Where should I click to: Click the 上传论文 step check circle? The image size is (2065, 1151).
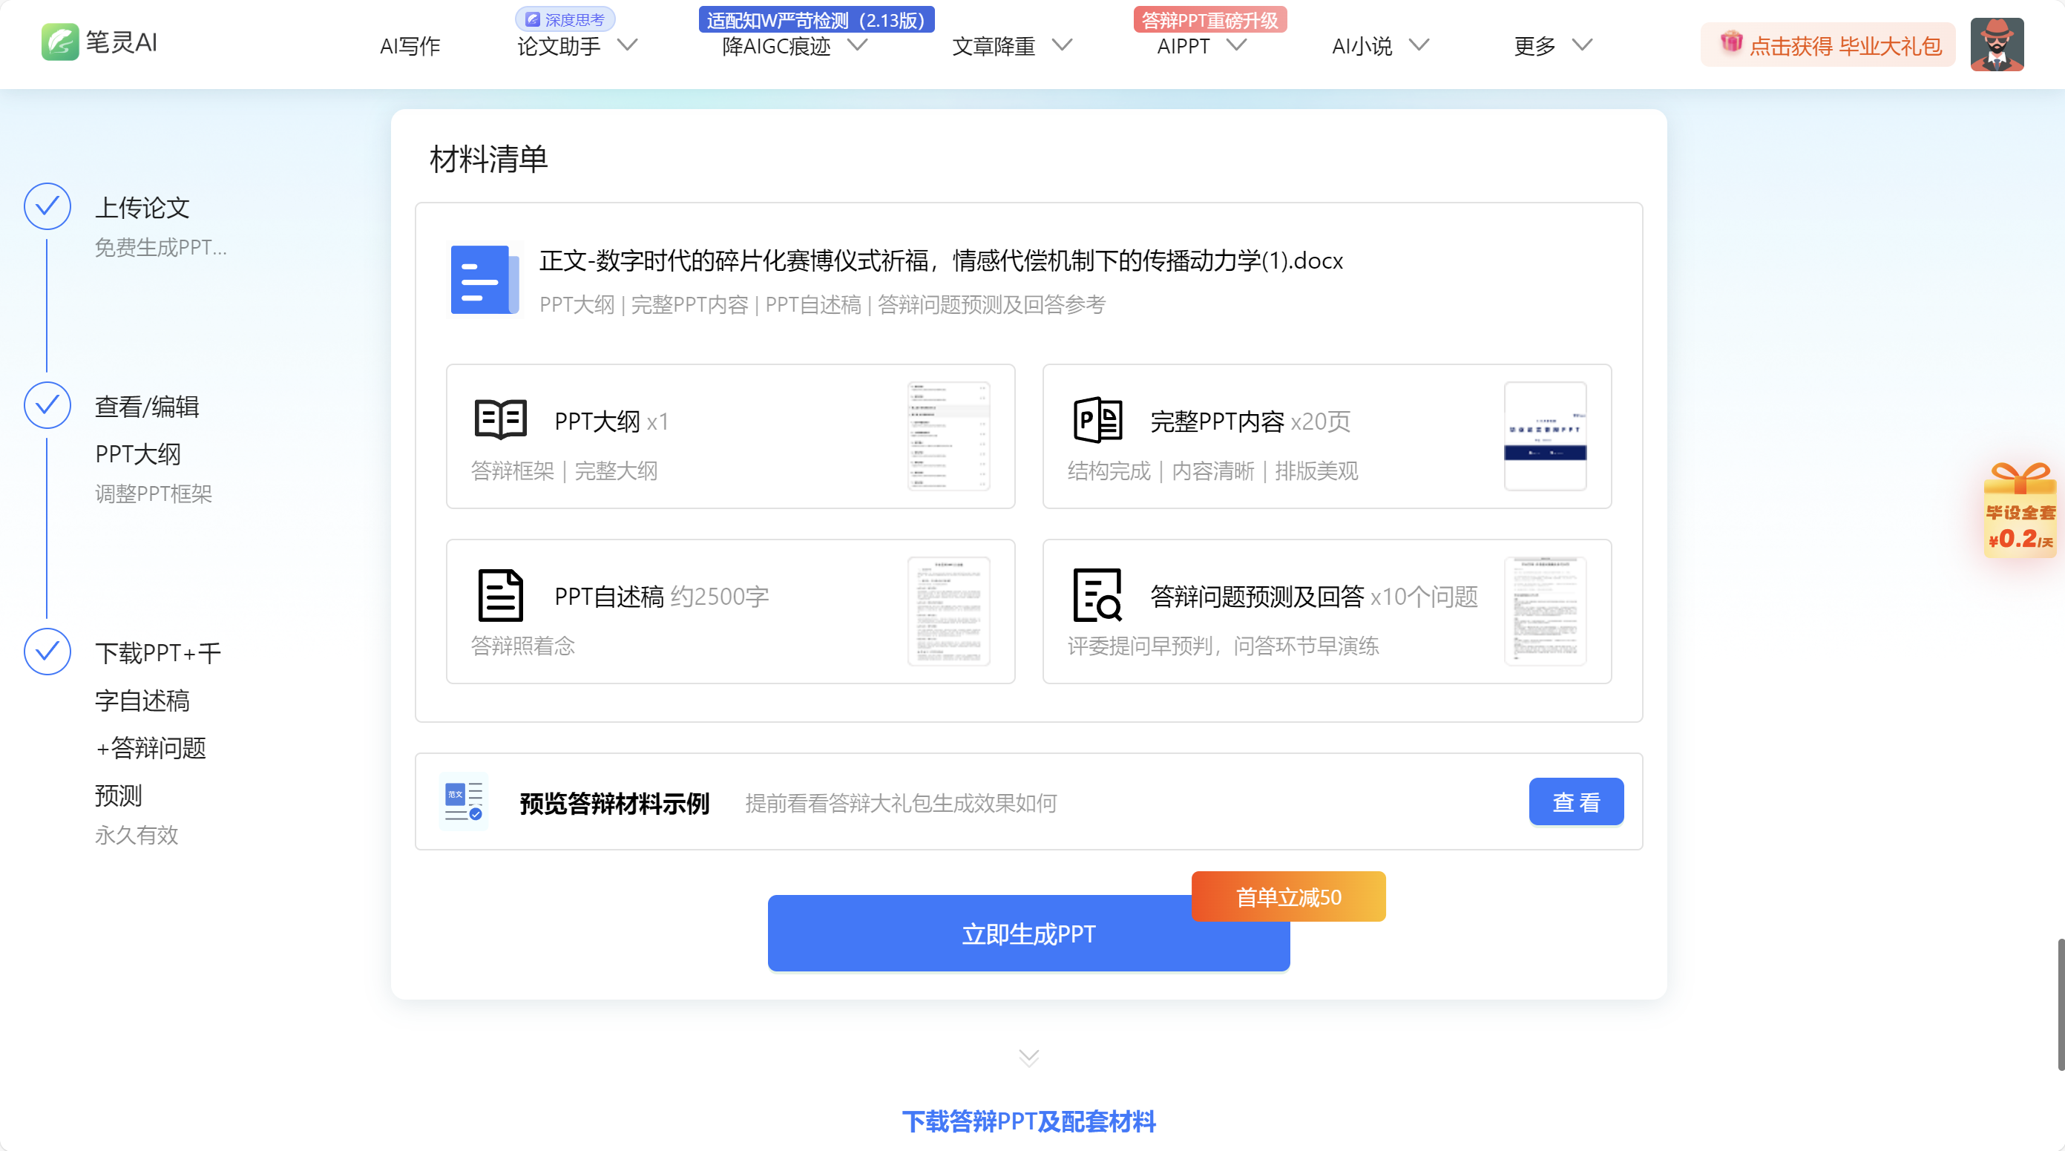(x=47, y=206)
